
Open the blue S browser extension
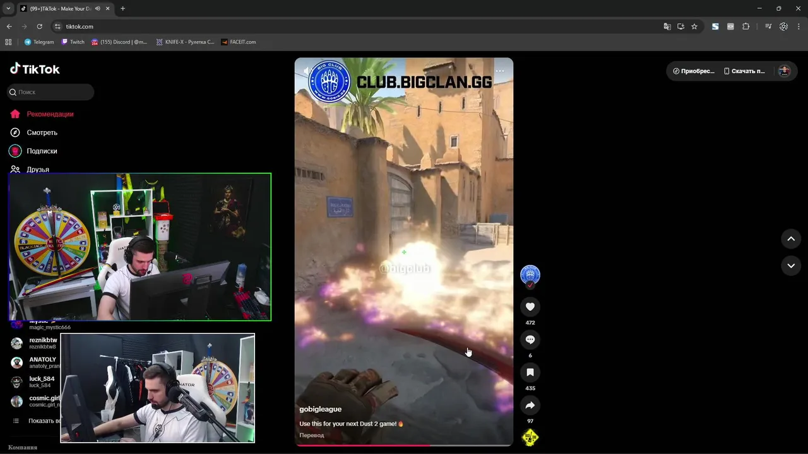coord(715,26)
